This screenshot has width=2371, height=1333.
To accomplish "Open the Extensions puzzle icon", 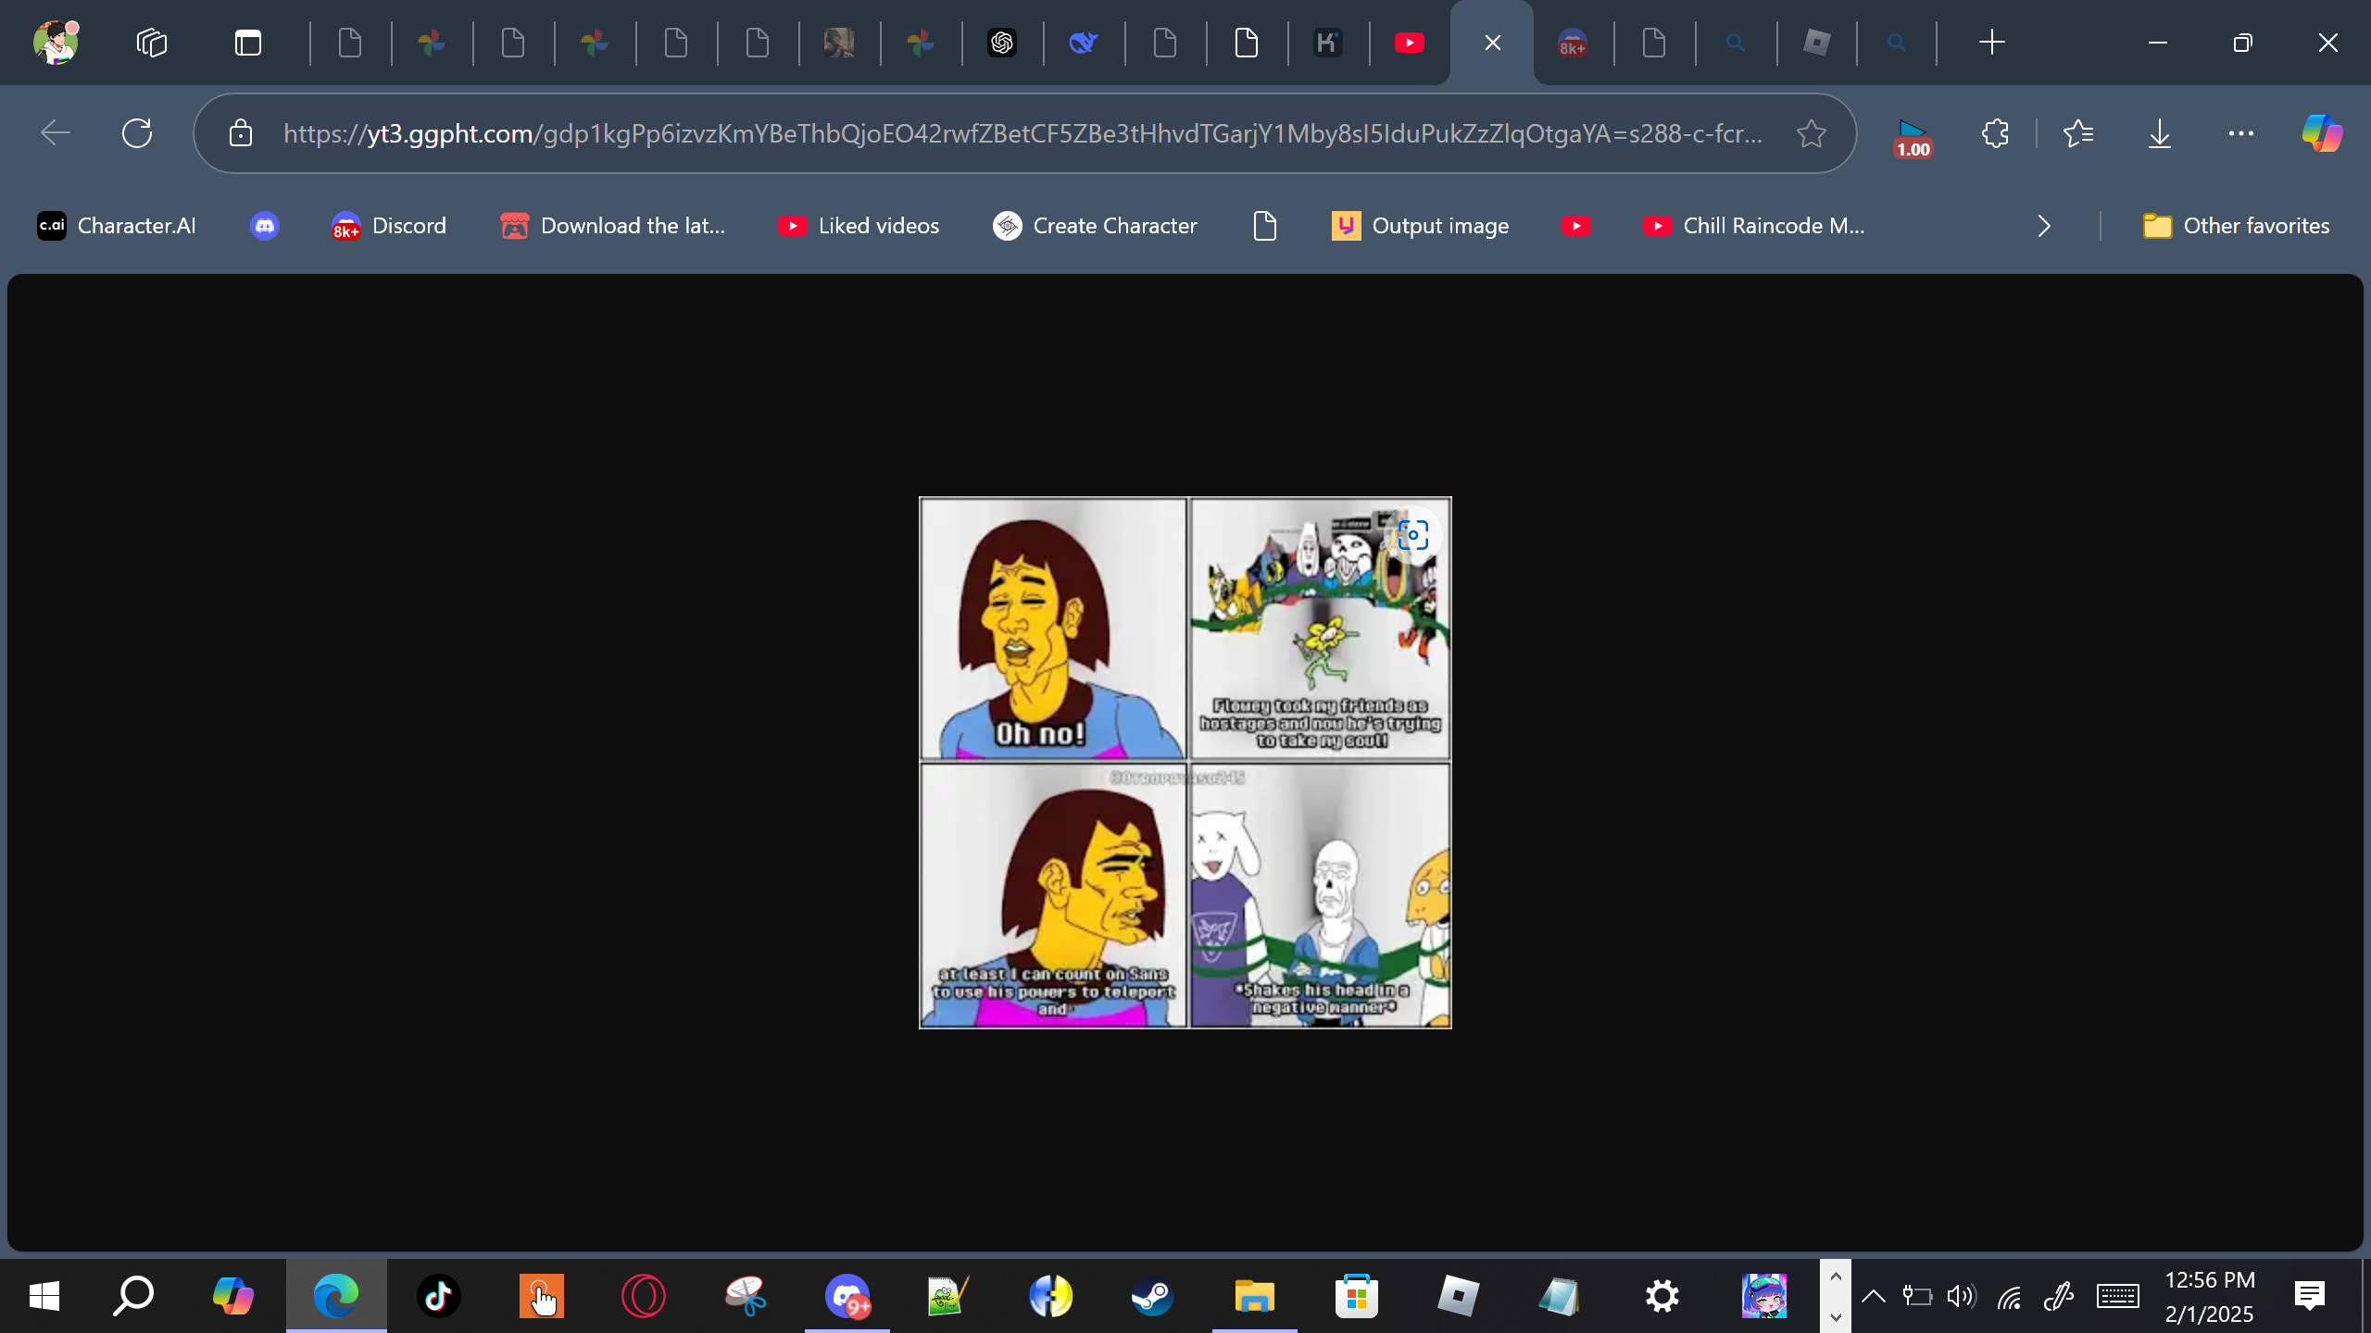I will coord(1995,133).
